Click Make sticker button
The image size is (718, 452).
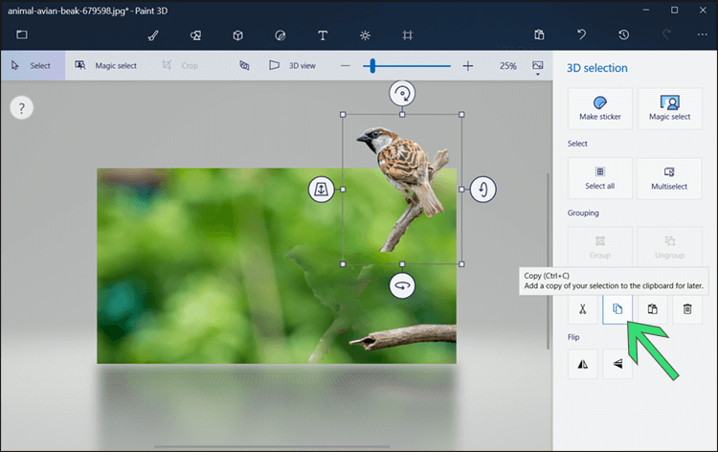coord(600,108)
